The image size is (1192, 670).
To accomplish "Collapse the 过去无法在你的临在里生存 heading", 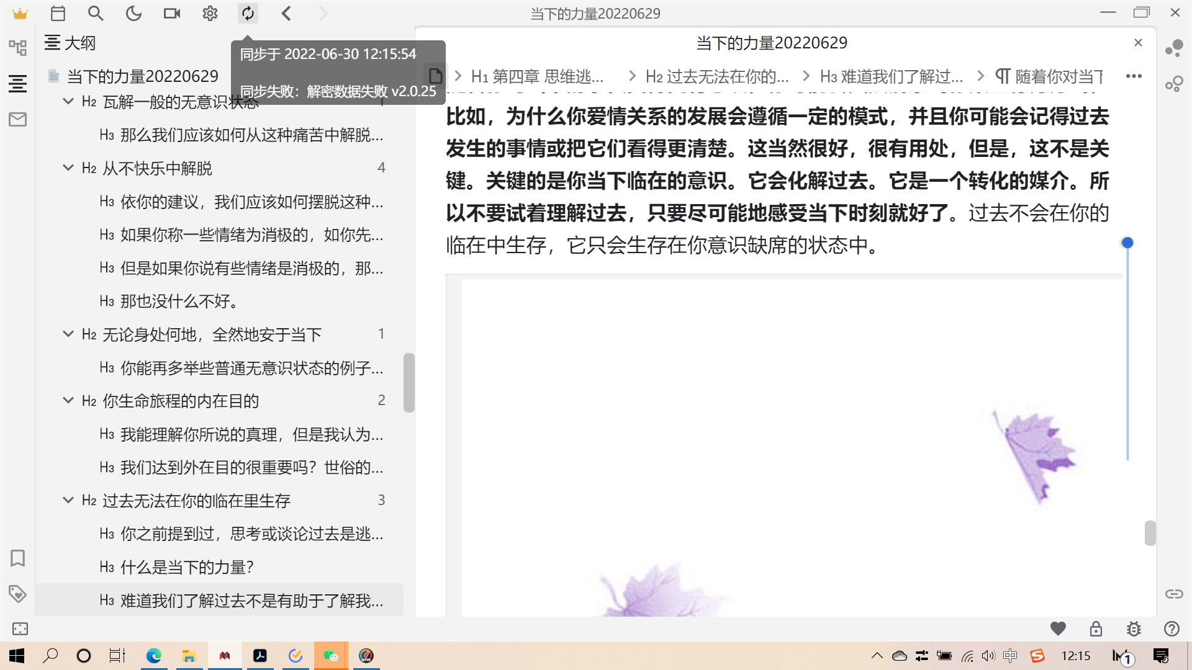I will (68, 500).
